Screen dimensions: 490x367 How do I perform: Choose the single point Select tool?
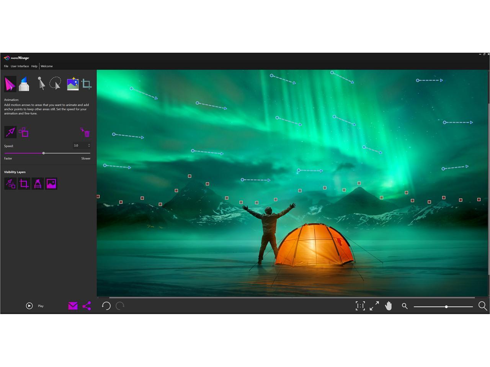tap(41, 84)
